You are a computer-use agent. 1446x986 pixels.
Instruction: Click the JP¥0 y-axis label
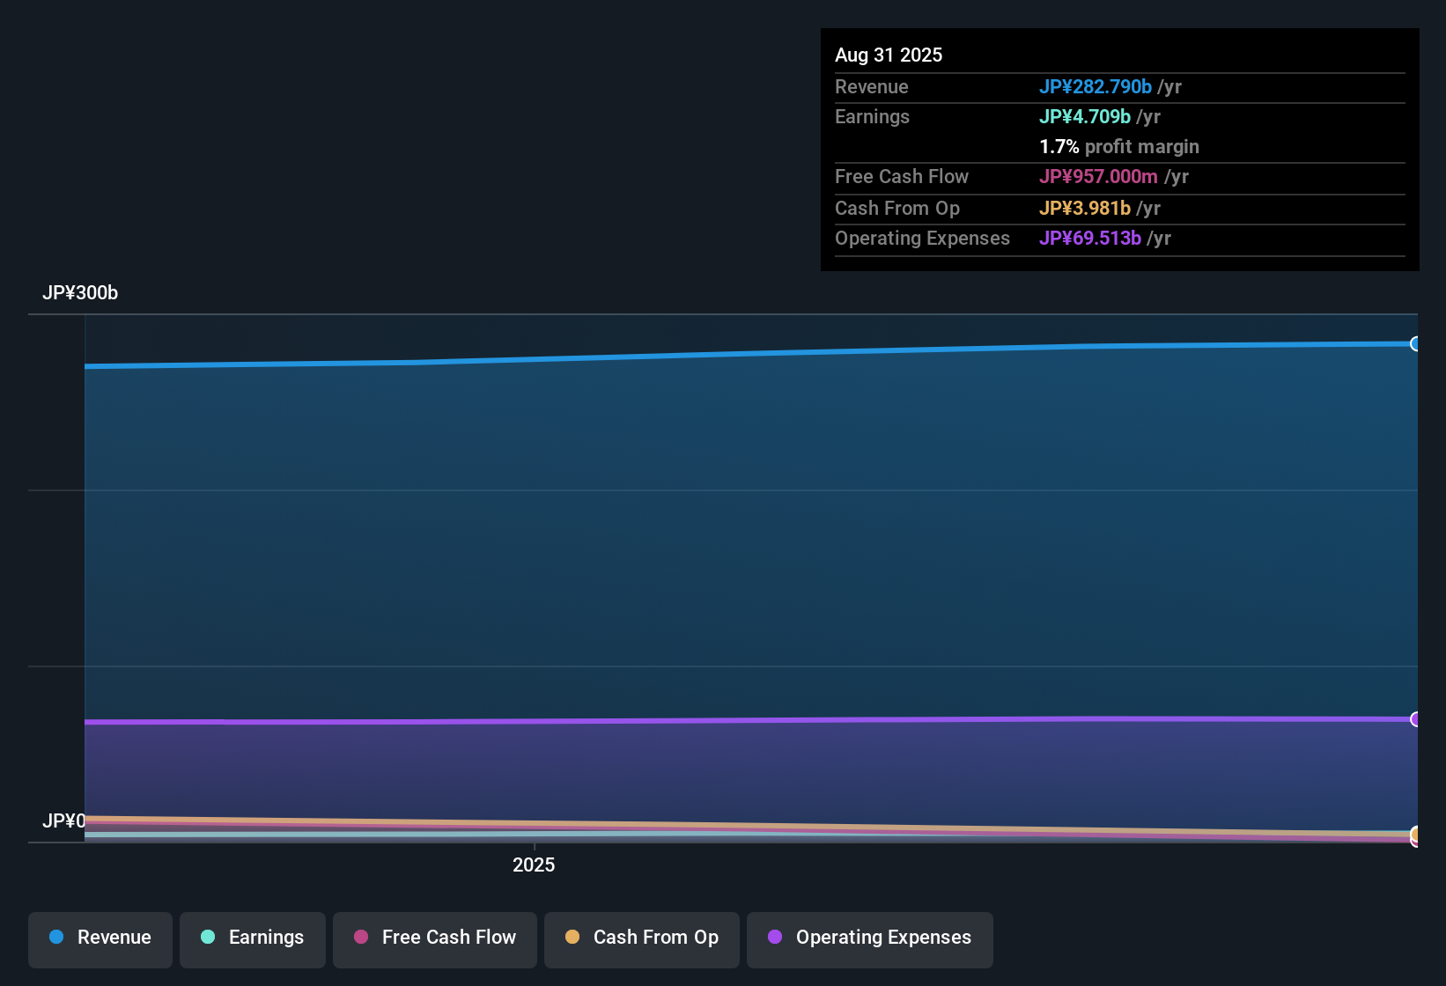click(64, 821)
